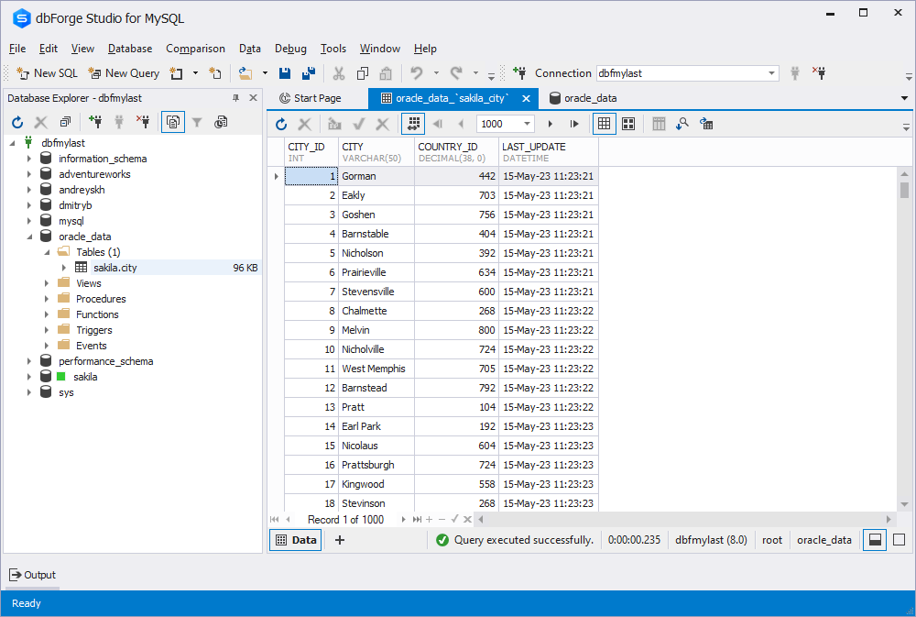Image resolution: width=916 pixels, height=617 pixels.
Task: Click the Cut scissors icon
Action: (x=338, y=73)
